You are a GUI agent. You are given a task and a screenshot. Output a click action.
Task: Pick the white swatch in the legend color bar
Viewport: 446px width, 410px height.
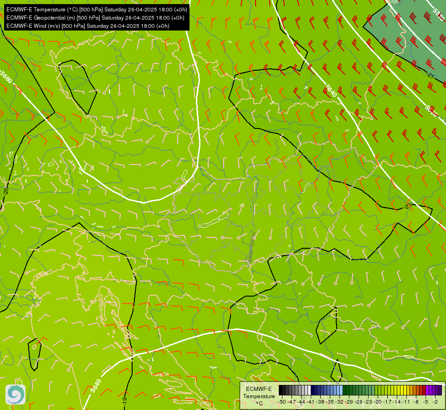tap(309, 390)
